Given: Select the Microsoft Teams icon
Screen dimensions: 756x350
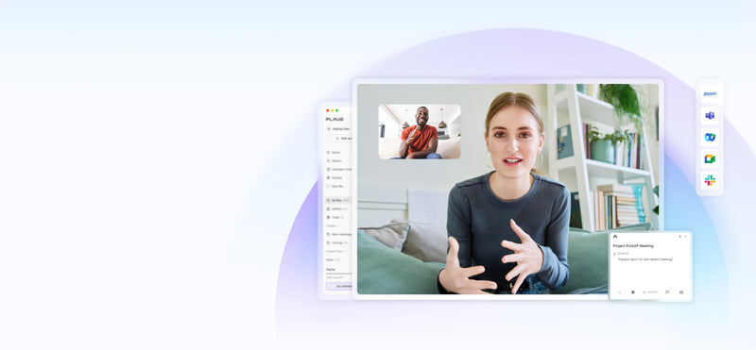Looking at the screenshot, I should pyautogui.click(x=710, y=115).
